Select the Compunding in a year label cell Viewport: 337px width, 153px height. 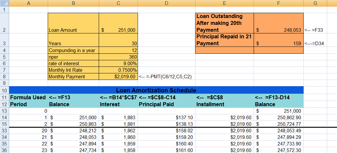coord(73,50)
